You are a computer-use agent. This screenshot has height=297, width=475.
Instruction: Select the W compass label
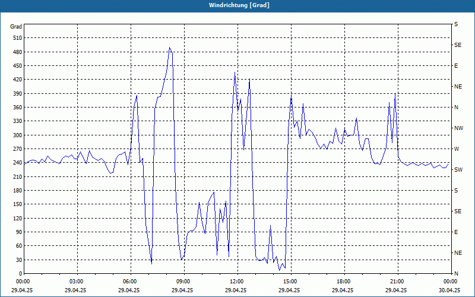[457, 149]
